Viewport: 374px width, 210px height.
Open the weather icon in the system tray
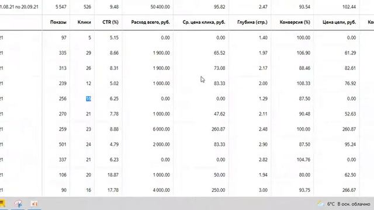tap(320, 204)
